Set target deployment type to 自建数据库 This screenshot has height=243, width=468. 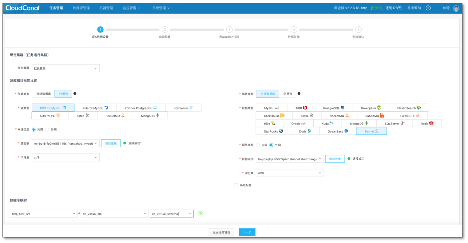click(268, 94)
